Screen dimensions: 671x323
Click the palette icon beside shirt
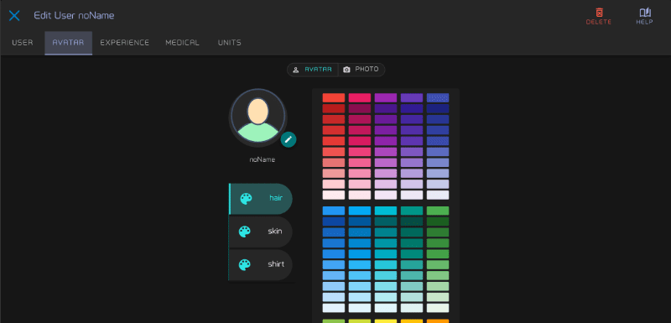[x=244, y=264]
